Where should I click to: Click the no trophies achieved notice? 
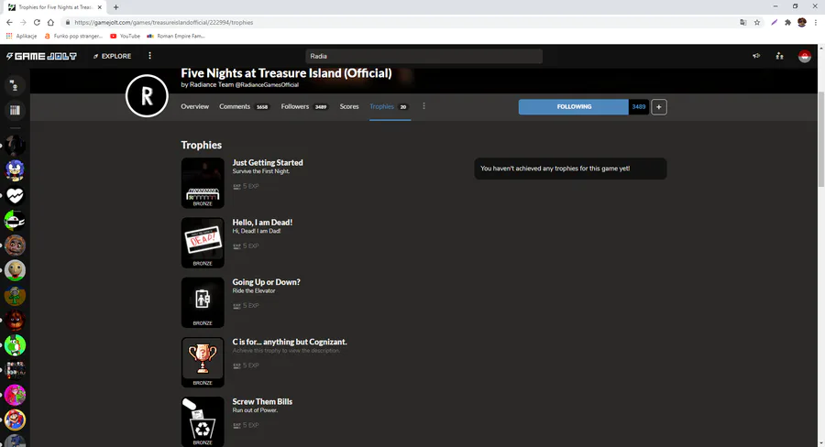[570, 169]
